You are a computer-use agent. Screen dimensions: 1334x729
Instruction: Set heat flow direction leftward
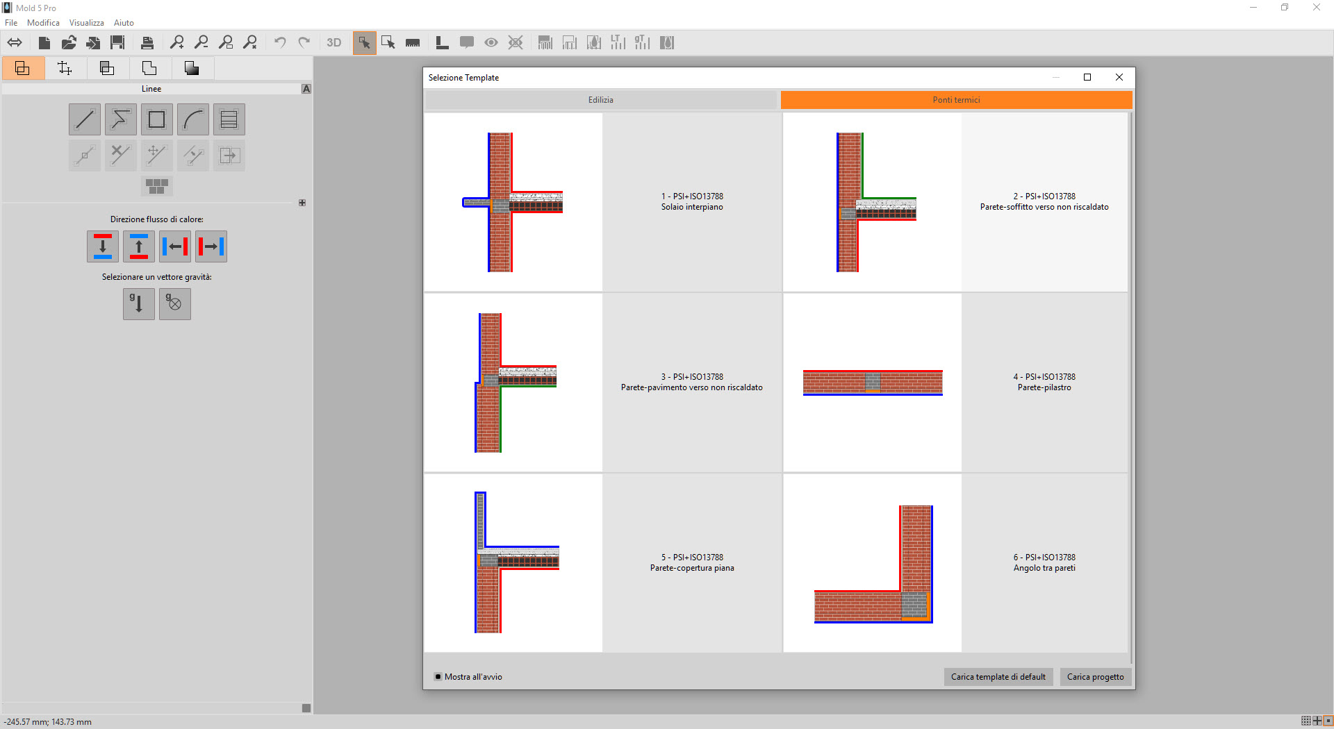(175, 246)
